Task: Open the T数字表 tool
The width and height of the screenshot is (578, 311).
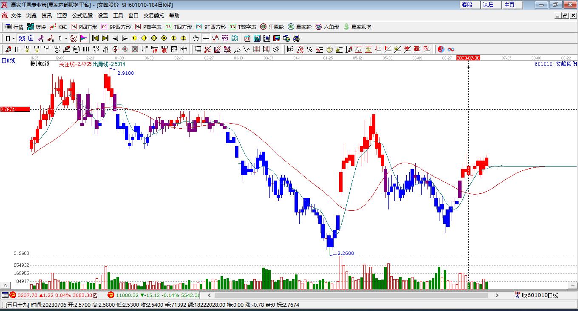Action: click(243, 27)
